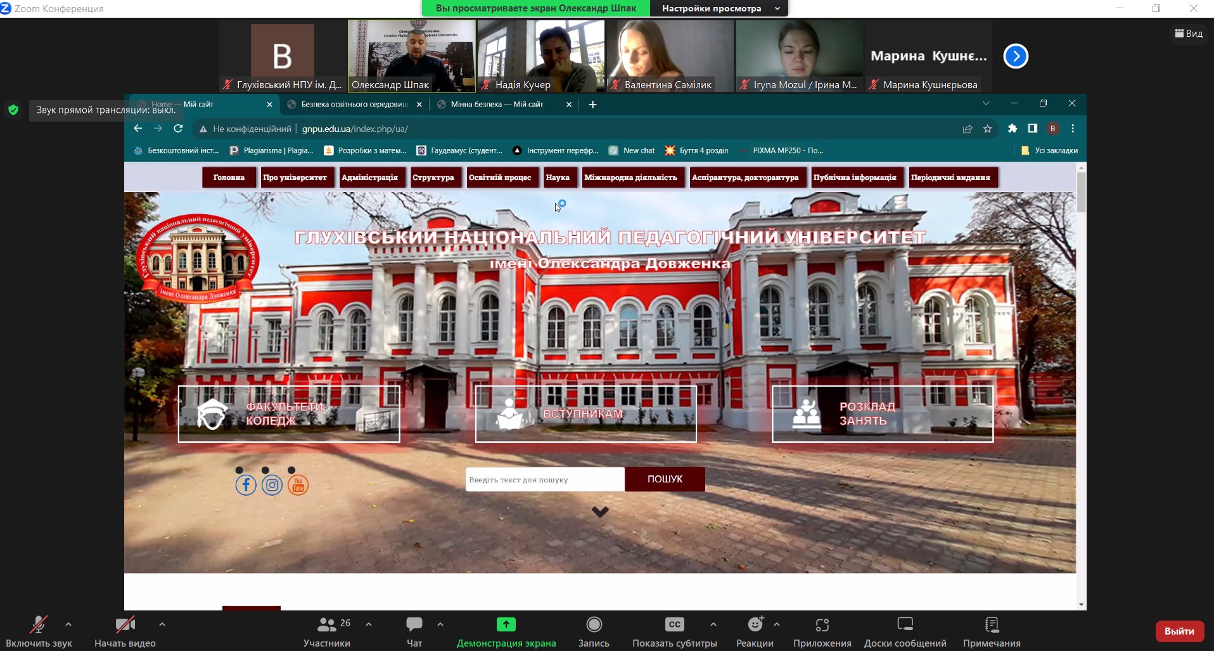Open ФАКУЛЬТЕТИ КОЛЕДЖ banner link
Viewport: 1214px width, 651px height.
pos(289,414)
